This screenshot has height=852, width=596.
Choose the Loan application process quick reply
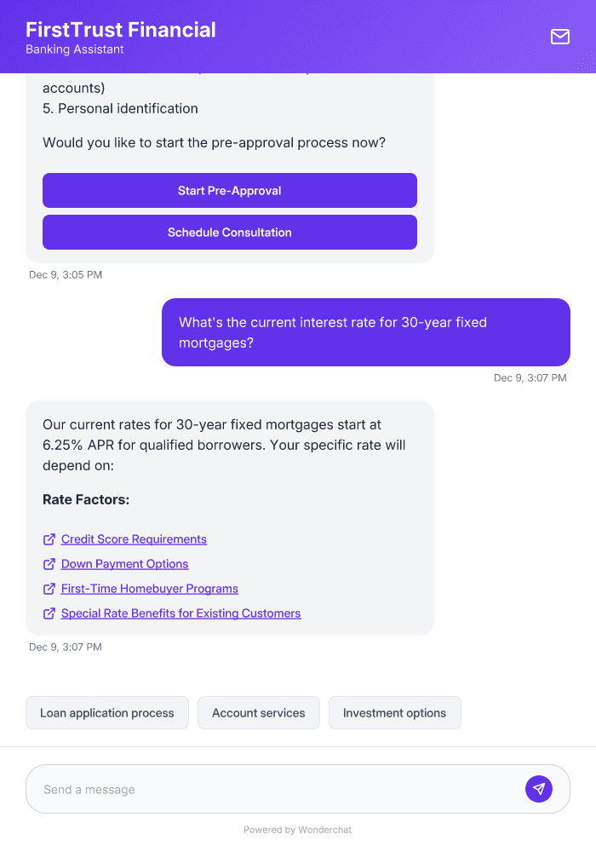point(106,712)
